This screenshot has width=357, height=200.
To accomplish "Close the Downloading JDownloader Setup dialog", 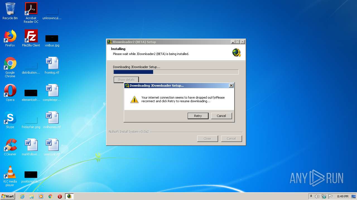I will (231, 86).
